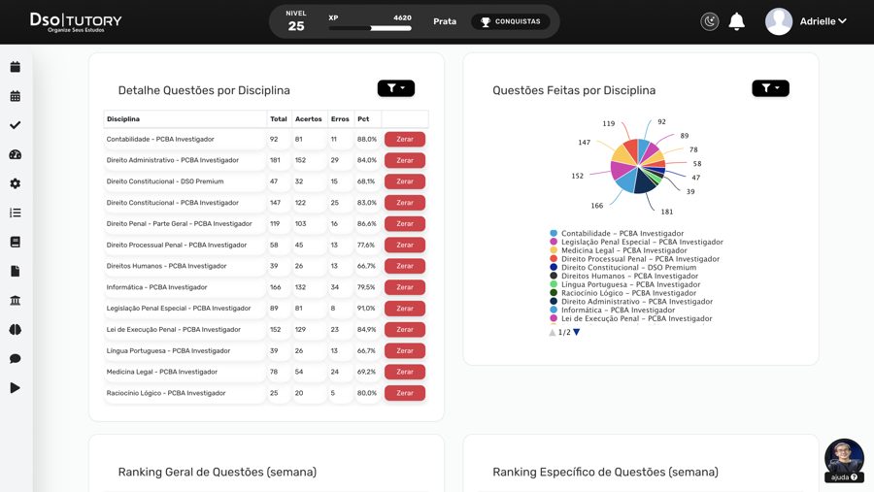This screenshot has width=874, height=492.
Task: Open the ajuda help widget
Action: (x=844, y=461)
